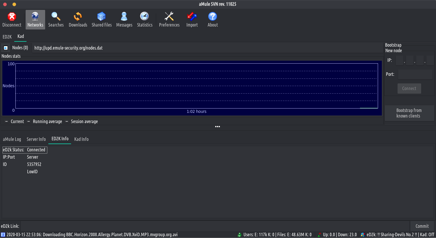This screenshot has width=436, height=238.
Task: Click the splitter handle dots between panels
Action: (x=218, y=127)
